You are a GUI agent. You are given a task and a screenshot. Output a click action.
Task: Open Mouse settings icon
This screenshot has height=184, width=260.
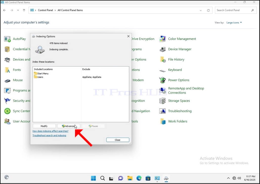tap(7, 80)
